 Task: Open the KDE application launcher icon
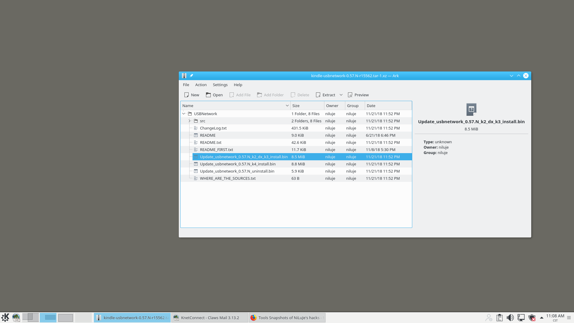point(5,318)
